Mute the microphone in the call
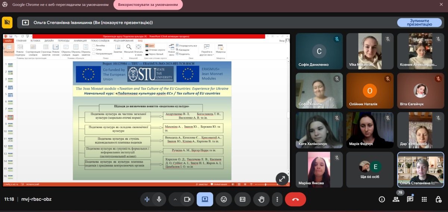 click(x=159, y=199)
